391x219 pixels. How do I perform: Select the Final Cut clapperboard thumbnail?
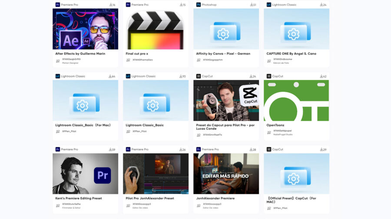(x=156, y=29)
